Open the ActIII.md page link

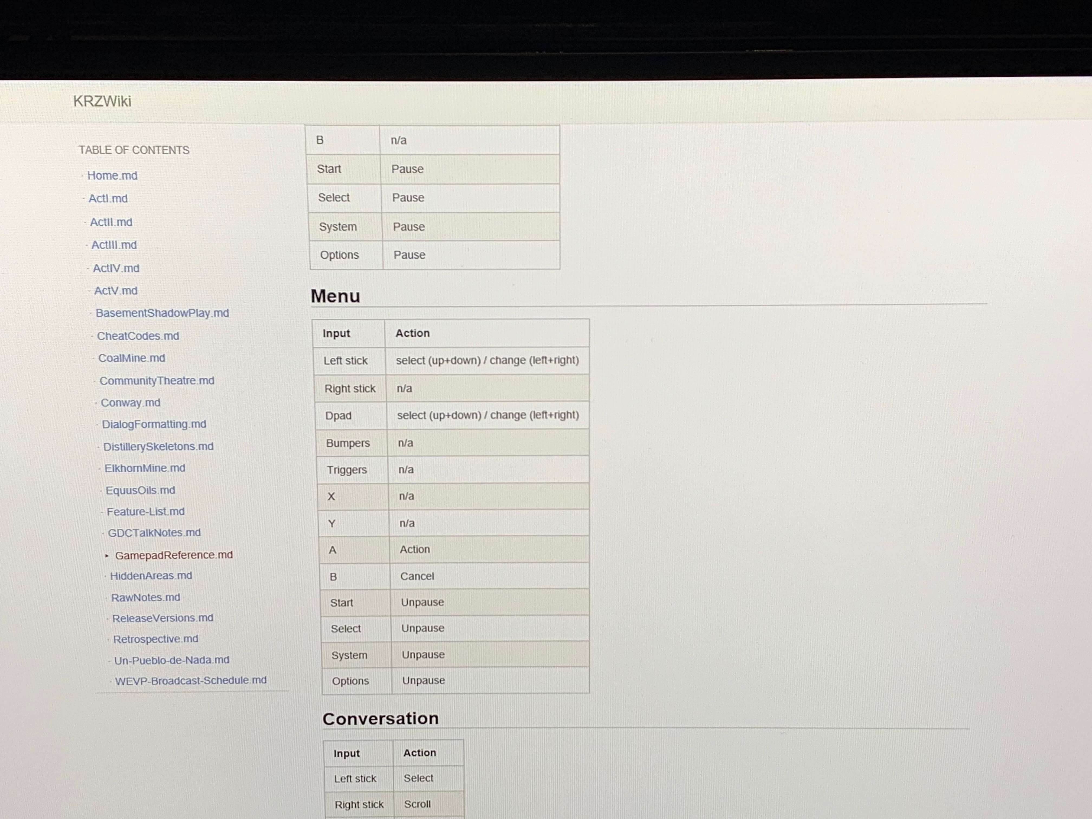[x=113, y=245]
